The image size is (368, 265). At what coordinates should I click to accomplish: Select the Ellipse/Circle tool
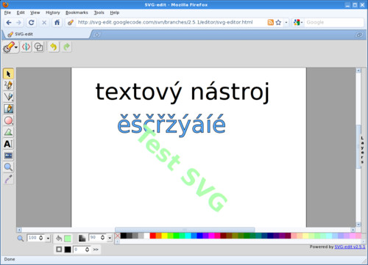tap(8, 120)
